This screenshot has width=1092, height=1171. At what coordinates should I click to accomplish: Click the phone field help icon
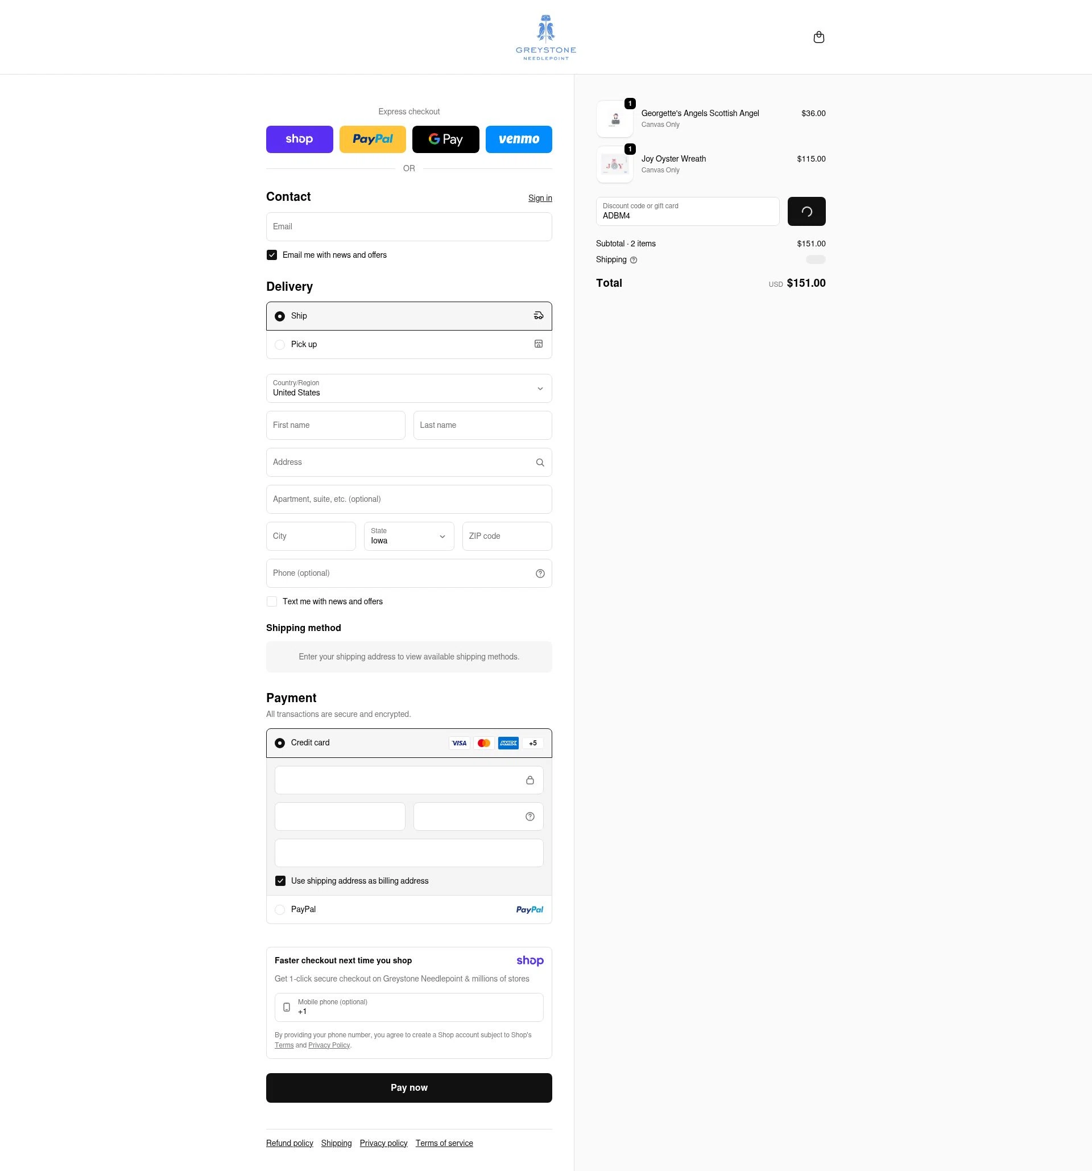(x=540, y=573)
